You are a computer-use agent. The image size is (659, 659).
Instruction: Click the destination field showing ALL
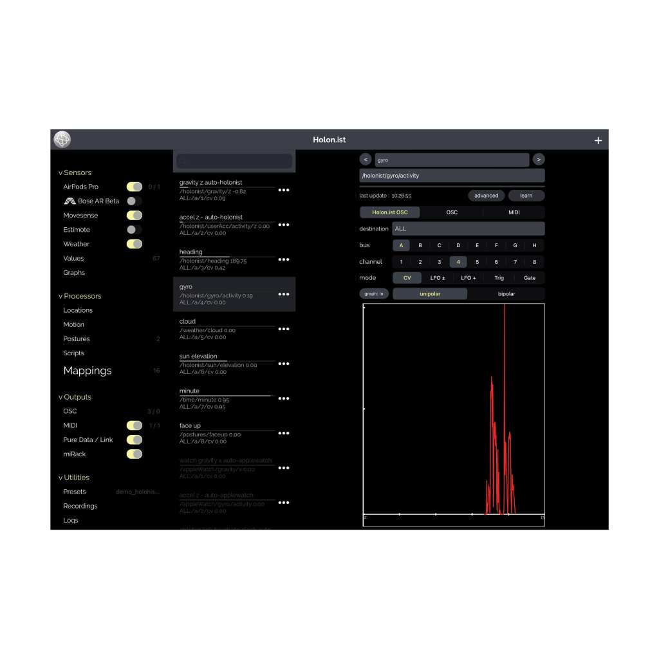point(468,228)
